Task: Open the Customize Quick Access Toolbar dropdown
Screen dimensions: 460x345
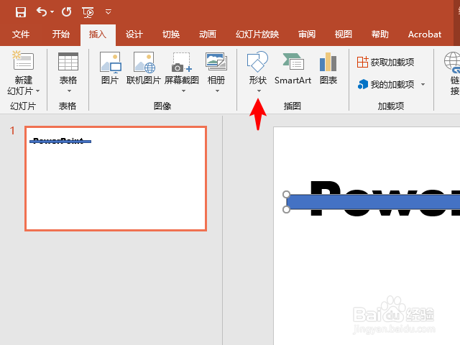Action: pyautogui.click(x=109, y=12)
